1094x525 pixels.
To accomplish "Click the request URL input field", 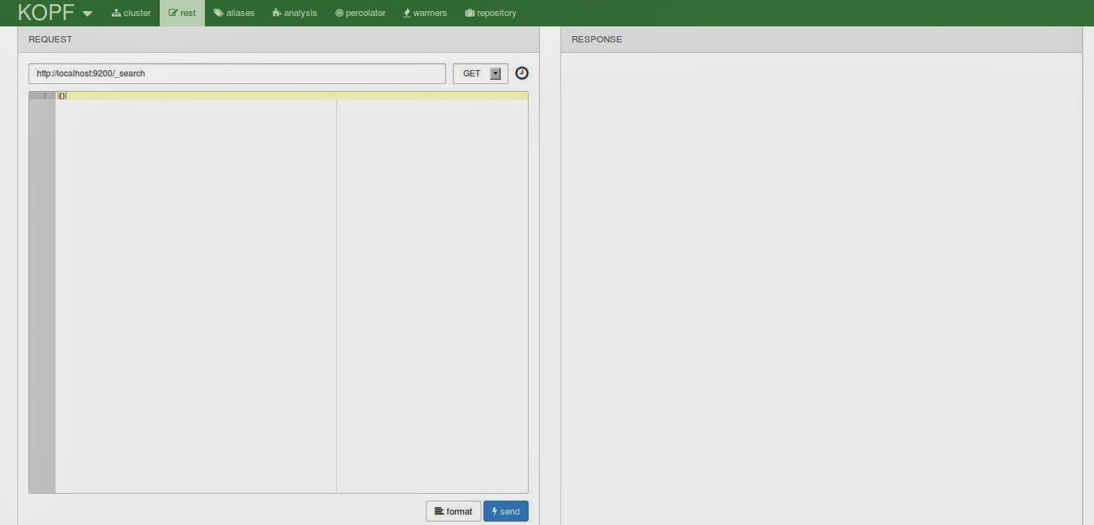I will (237, 74).
